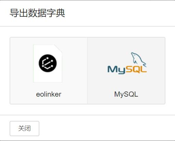Click the eolinker black circular logo

tap(48, 63)
